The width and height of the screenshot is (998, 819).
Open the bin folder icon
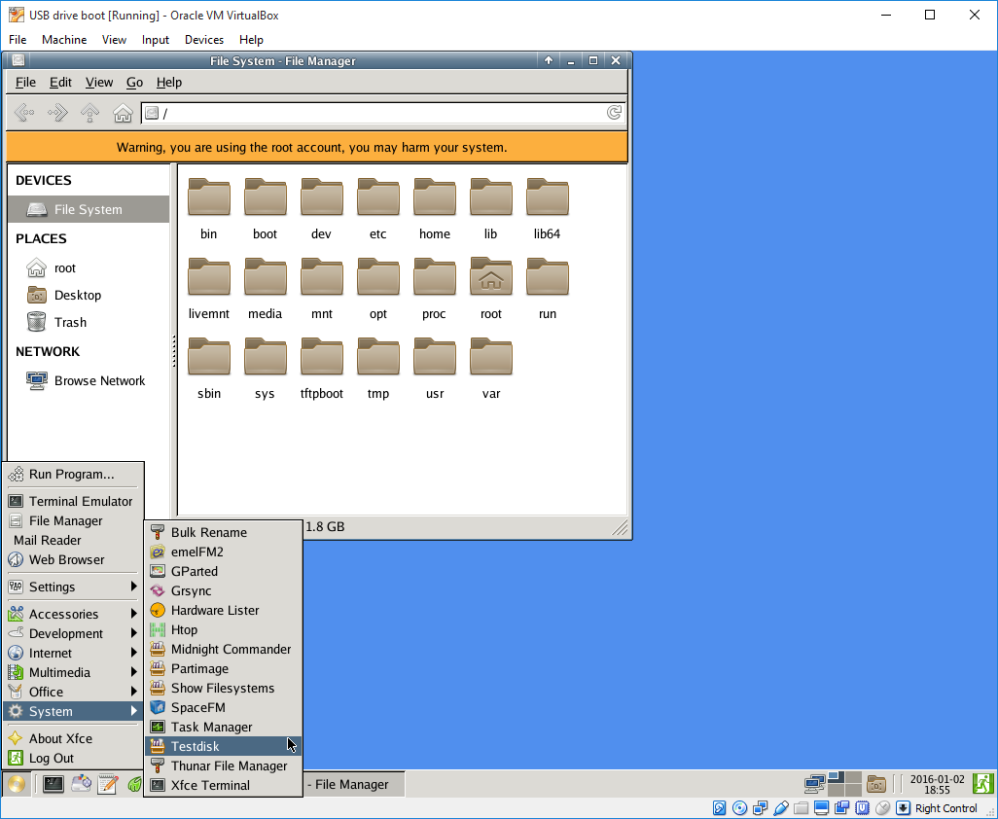(x=209, y=196)
